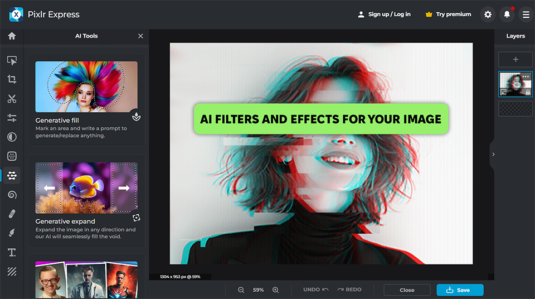Select the Draw brush tool
Image resolution: width=535 pixels, height=299 pixels.
tap(12, 233)
